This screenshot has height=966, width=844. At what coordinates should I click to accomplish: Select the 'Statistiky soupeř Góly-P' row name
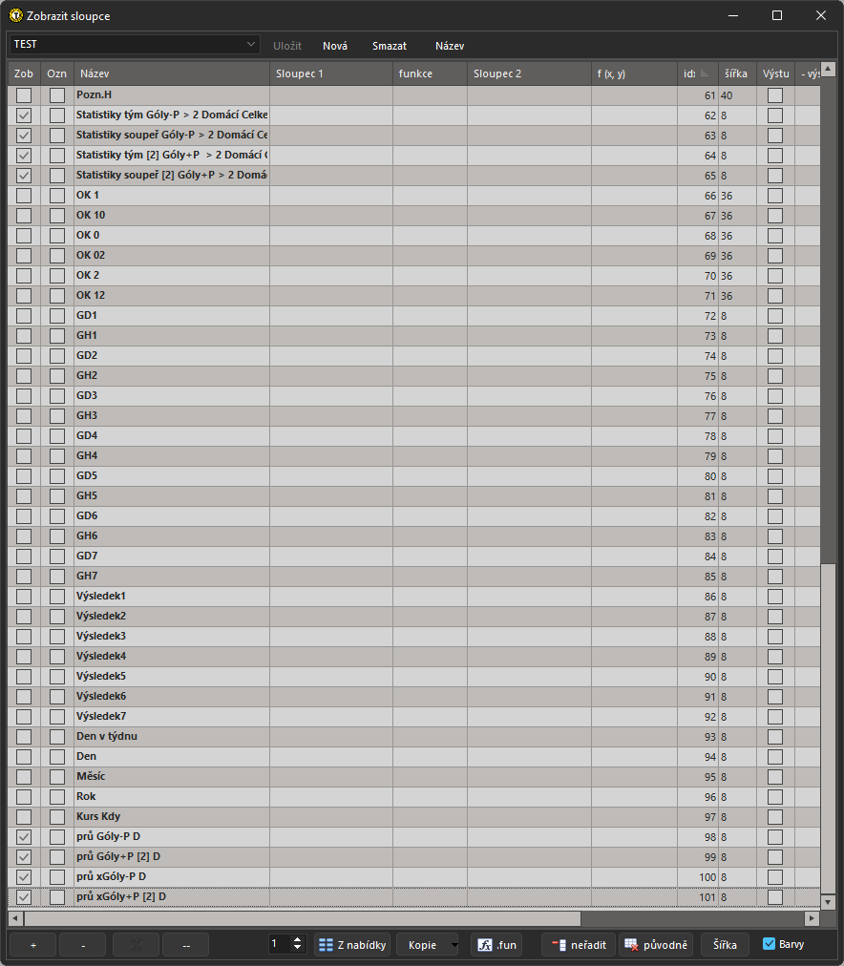172,135
